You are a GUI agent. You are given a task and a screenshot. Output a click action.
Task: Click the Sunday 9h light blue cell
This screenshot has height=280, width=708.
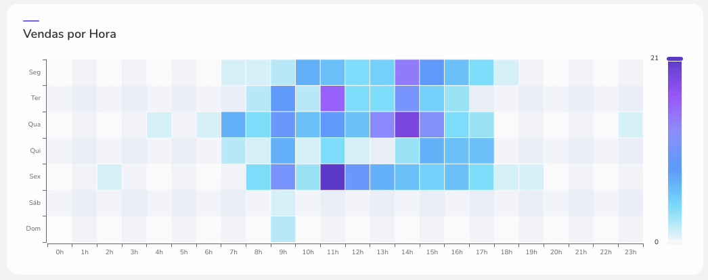tap(283, 229)
